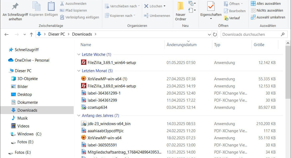Click Nichts auswählen
The image size is (291, 158).
pos(267,10)
